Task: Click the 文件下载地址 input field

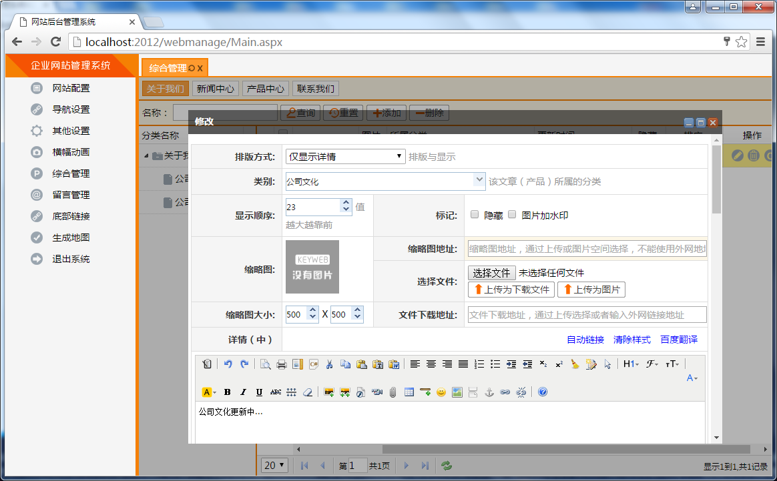Action: [x=587, y=315]
